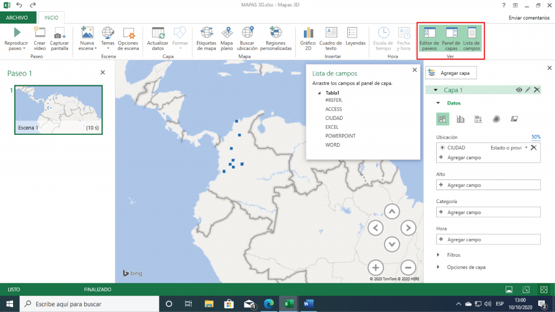The image size is (555, 312).
Task: Select the WORD field
Action: 332,145
